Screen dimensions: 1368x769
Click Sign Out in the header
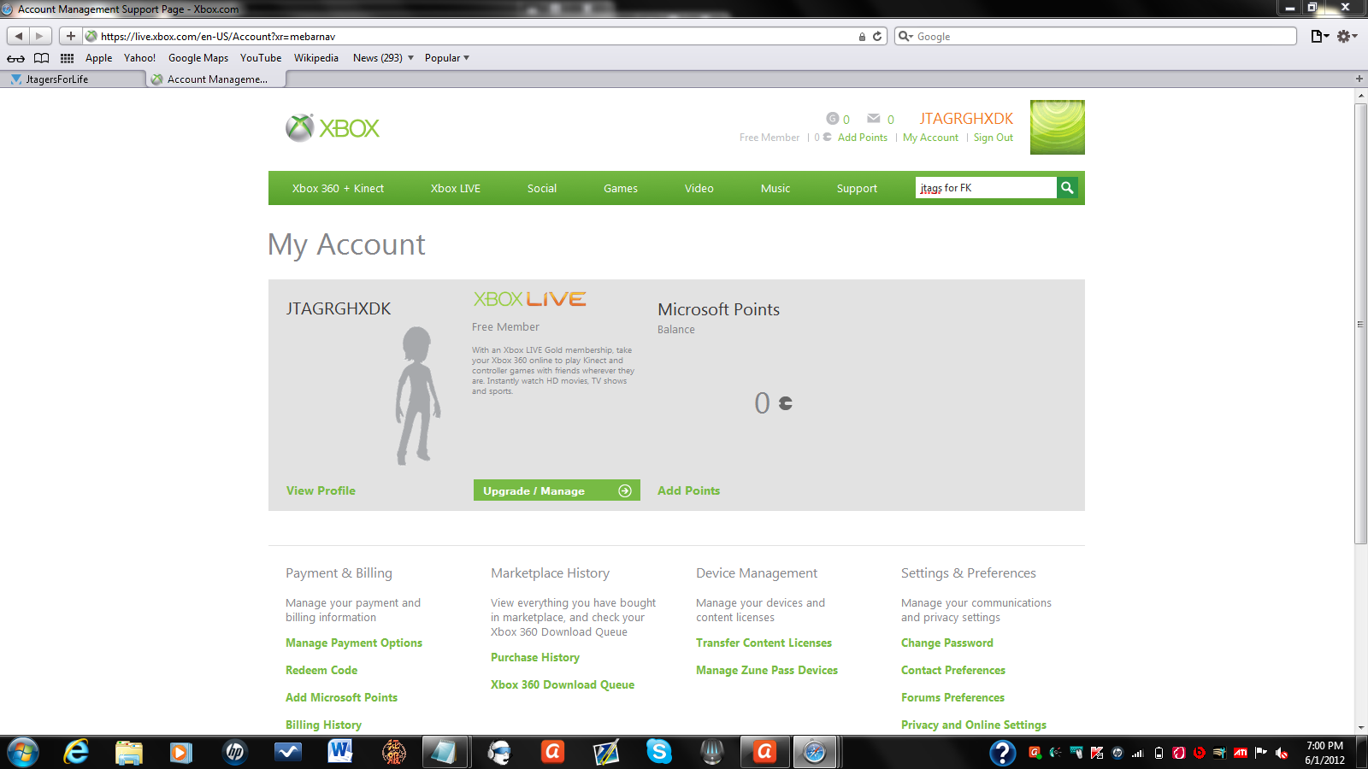(x=994, y=138)
